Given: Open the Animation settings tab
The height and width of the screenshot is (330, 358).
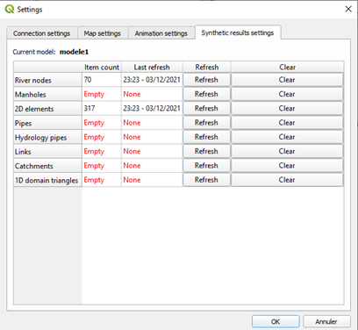Looking at the screenshot, I should [x=161, y=33].
